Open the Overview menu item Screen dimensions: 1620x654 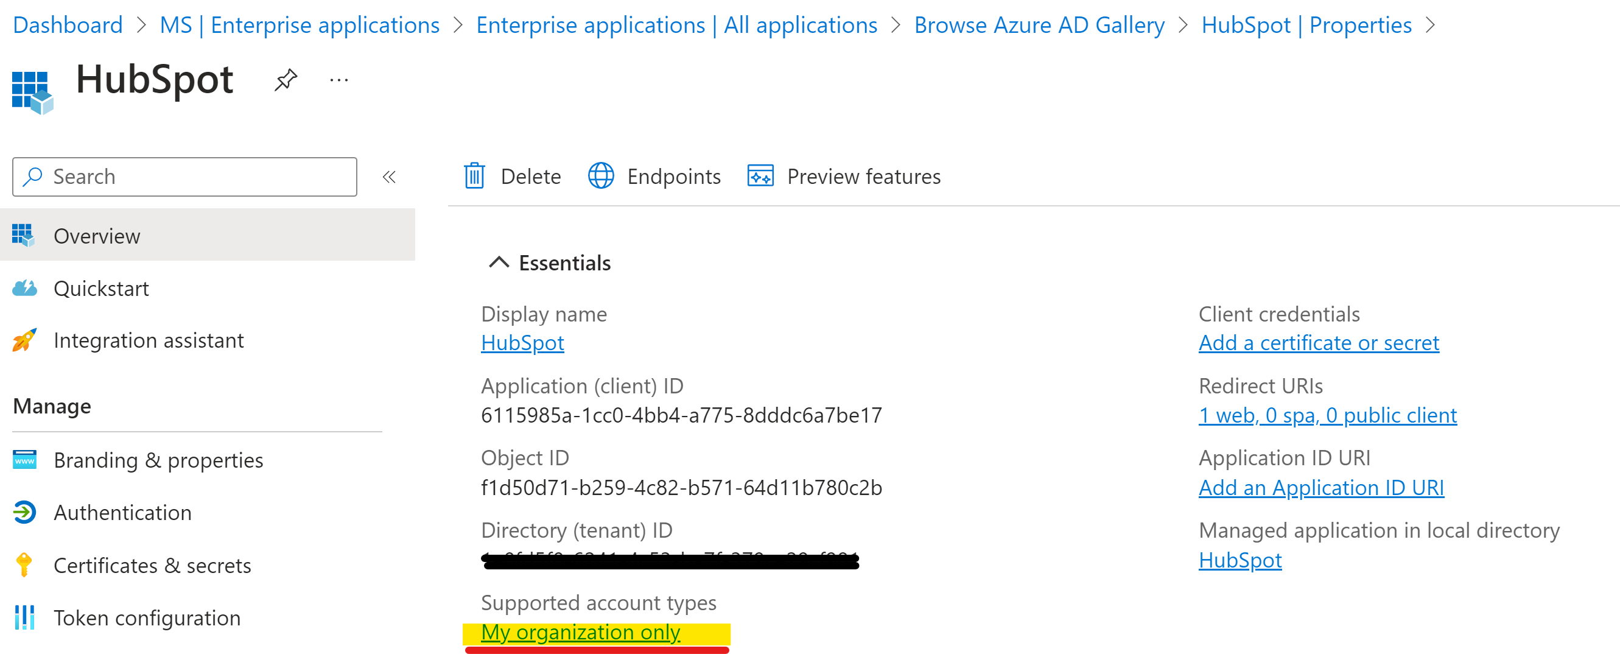[208, 235]
